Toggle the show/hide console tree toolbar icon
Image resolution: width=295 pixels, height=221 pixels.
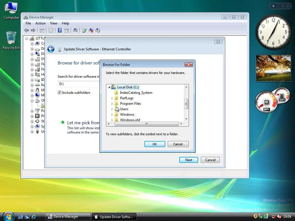42,31
